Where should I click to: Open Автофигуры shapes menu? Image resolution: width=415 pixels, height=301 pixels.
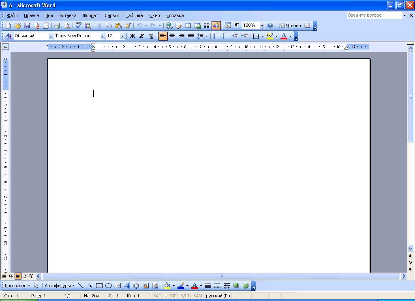pyautogui.click(x=59, y=286)
